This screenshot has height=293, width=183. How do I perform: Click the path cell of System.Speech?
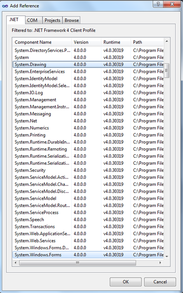[x=148, y=220]
